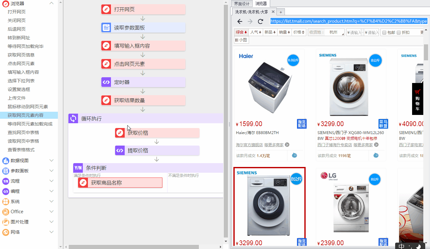Image resolution: width=430 pixels, height=249 pixels.
Task: Switch product listing to 小图 view
Action: (241, 40)
